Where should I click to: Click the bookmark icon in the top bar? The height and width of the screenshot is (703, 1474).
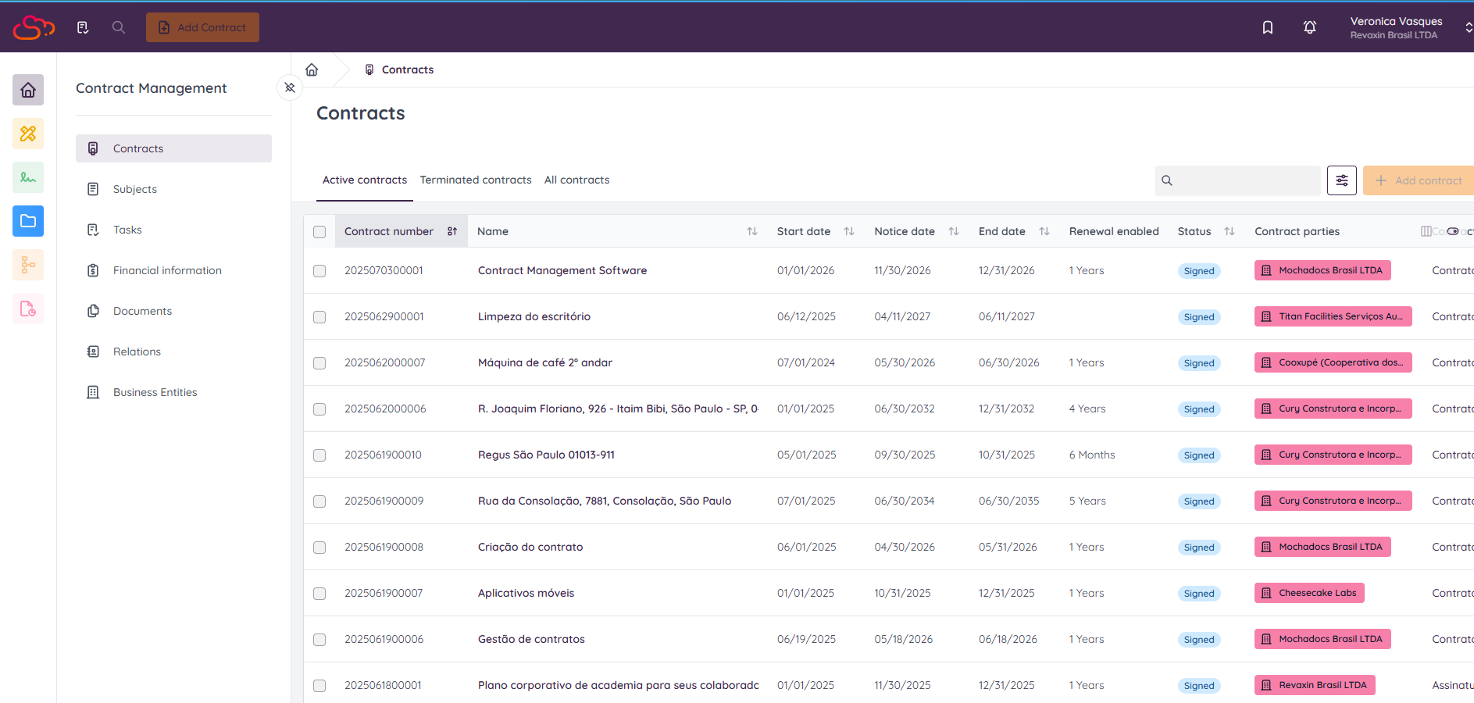tap(1267, 27)
